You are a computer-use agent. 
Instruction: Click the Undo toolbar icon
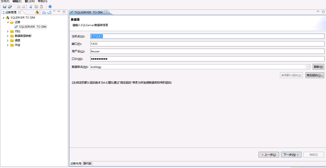(18, 7)
